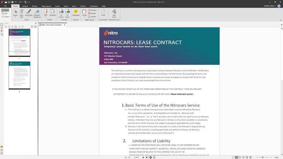283x159 pixels.
Task: Switch to the Review ribbon tab
Action: click(x=35, y=6)
